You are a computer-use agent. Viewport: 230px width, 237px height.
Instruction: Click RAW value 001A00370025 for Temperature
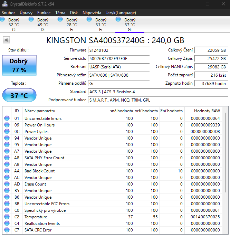[x=205, y=217]
